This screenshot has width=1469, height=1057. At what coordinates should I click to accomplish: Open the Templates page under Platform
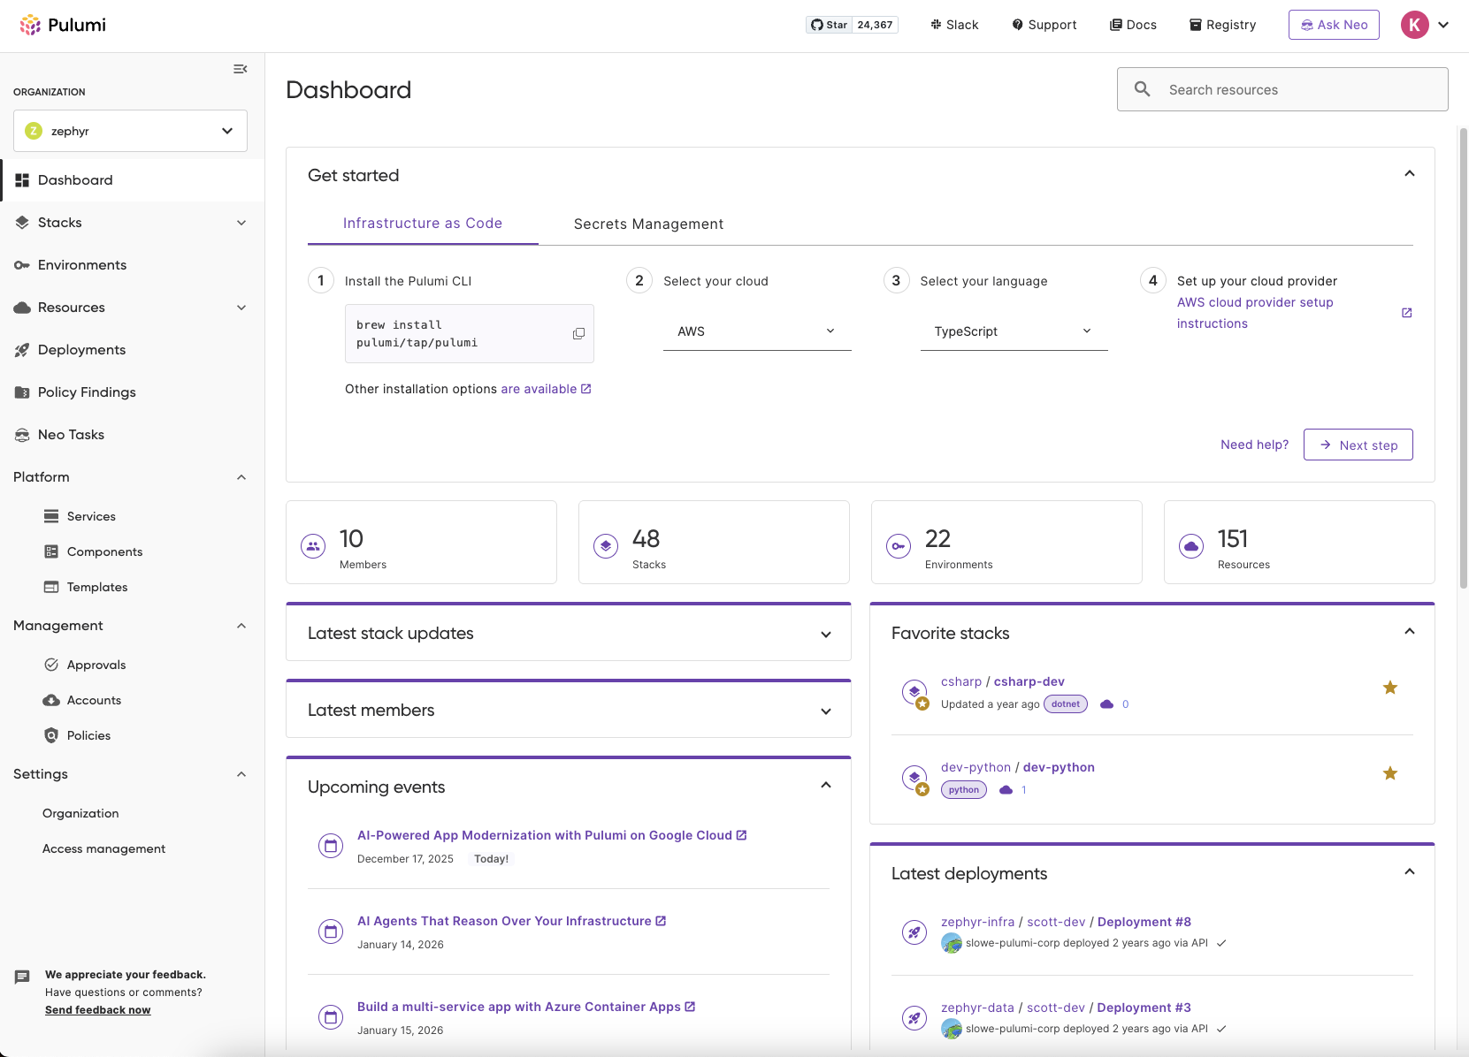pyautogui.click(x=97, y=586)
